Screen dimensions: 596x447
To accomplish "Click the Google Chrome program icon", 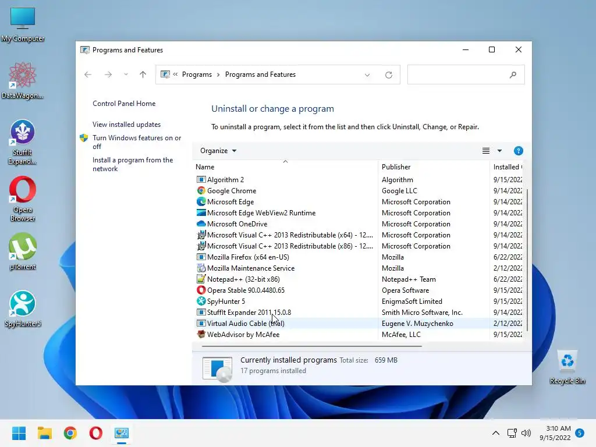I will (201, 190).
